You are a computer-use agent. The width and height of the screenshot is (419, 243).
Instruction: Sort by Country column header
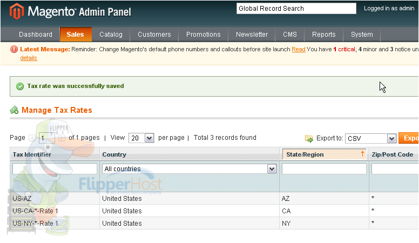click(114, 154)
